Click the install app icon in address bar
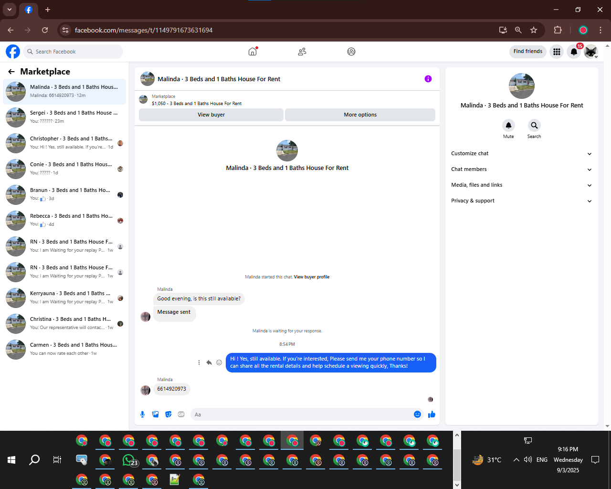611x489 pixels. (x=503, y=30)
